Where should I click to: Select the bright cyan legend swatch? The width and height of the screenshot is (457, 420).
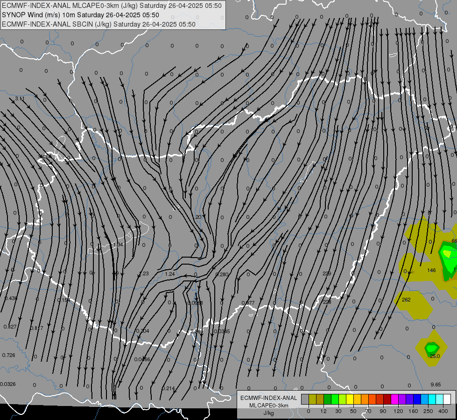point(432,399)
